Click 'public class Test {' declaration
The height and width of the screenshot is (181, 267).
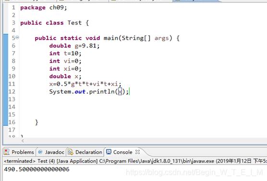point(54,23)
